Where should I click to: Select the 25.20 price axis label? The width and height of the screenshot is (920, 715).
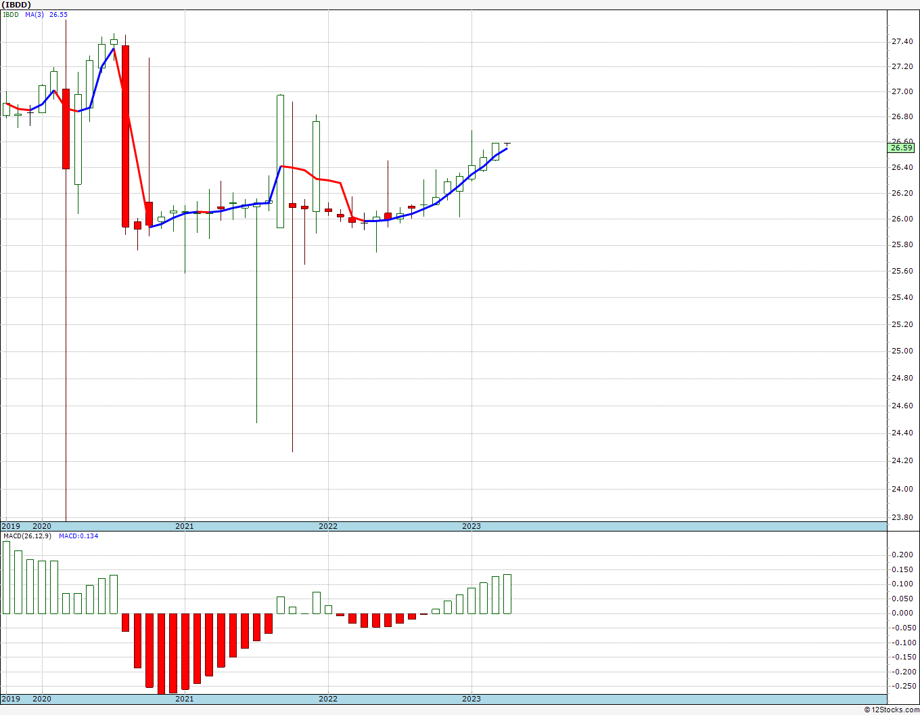[902, 324]
